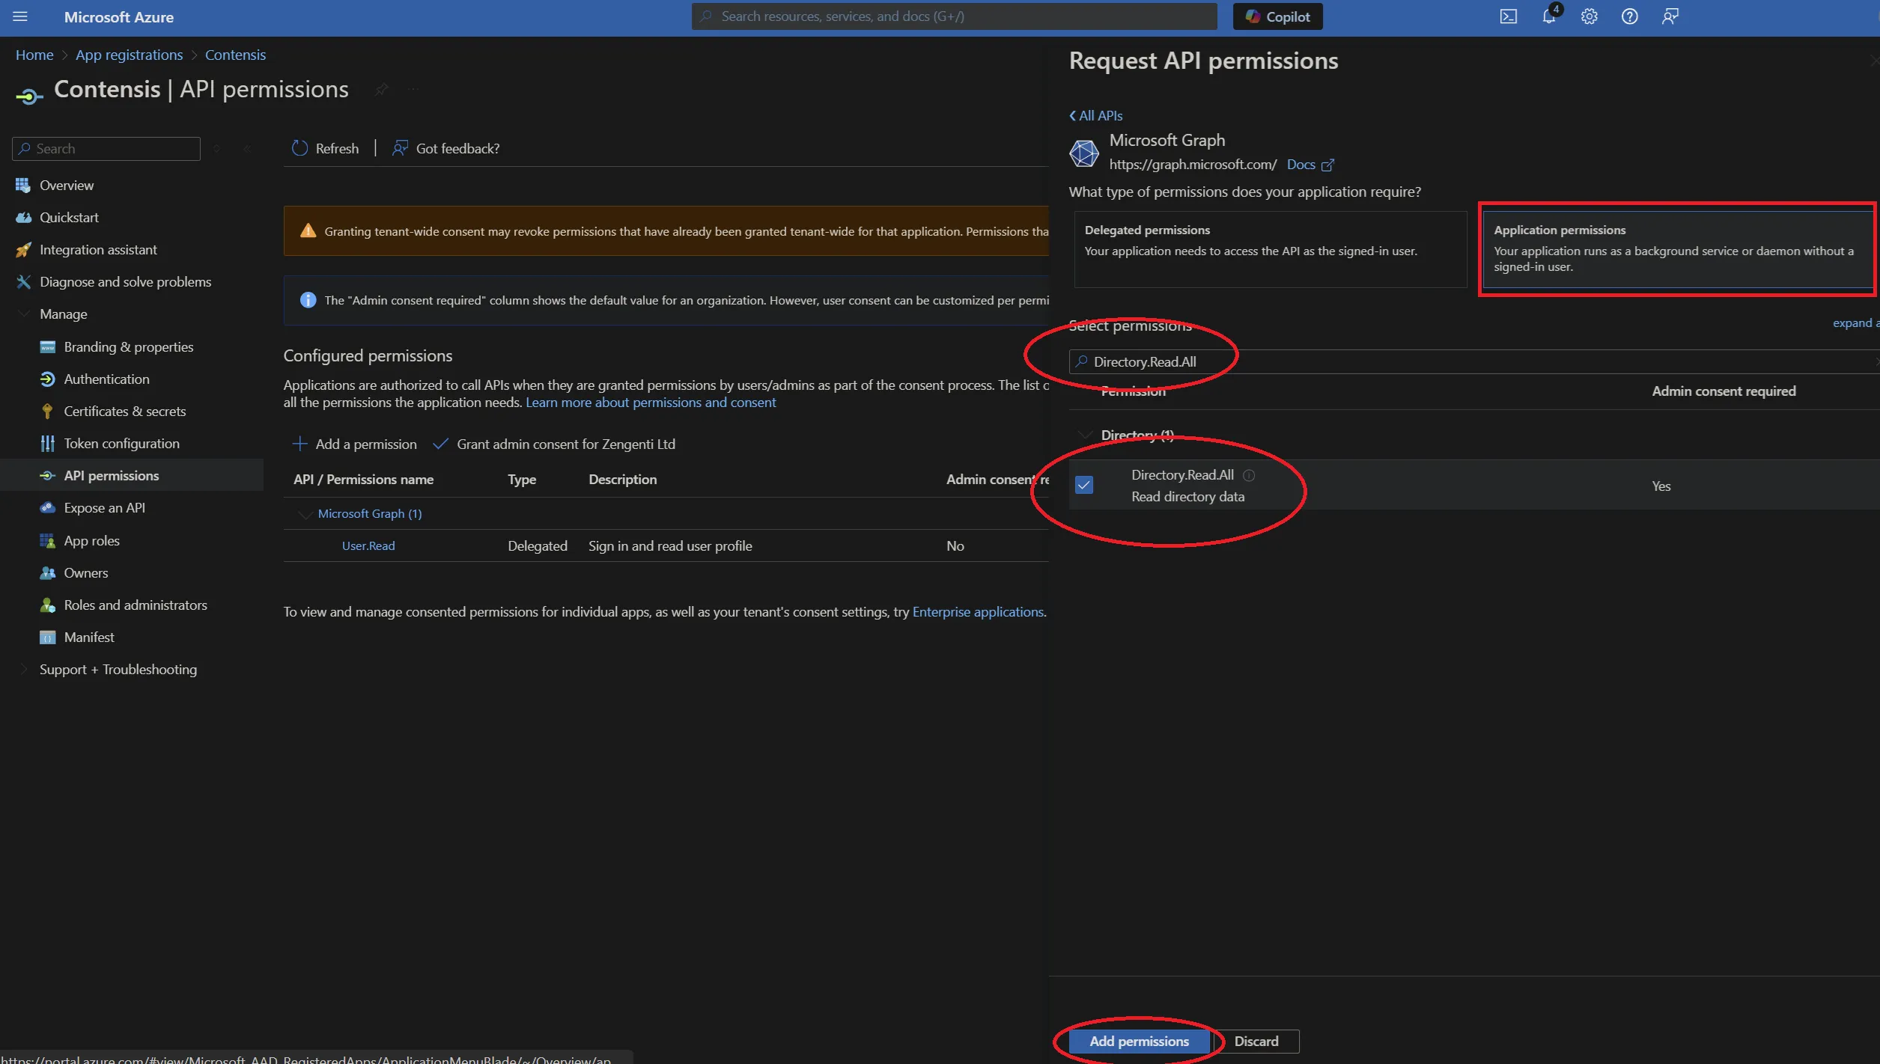Click Got feedback? in toolbar
The height and width of the screenshot is (1064, 1880).
click(446, 148)
